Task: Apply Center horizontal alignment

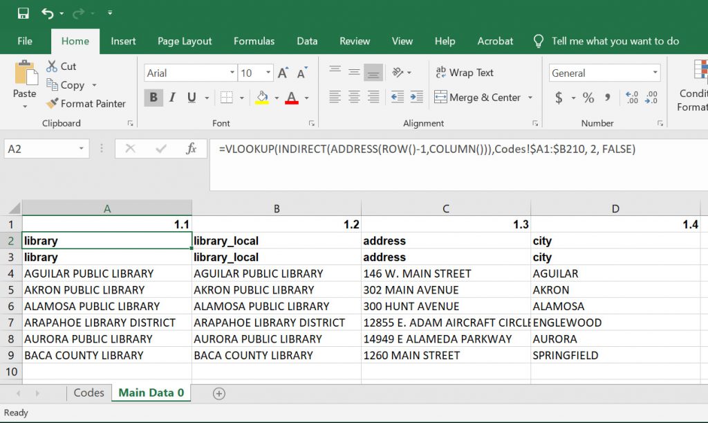Action: (x=354, y=98)
